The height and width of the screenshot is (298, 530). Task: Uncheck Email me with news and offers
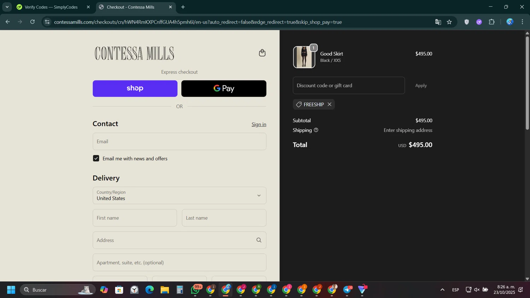pos(96,159)
